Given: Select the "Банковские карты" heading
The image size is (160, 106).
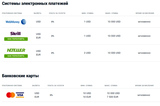Looking at the screenshot, I should pos(20,76).
